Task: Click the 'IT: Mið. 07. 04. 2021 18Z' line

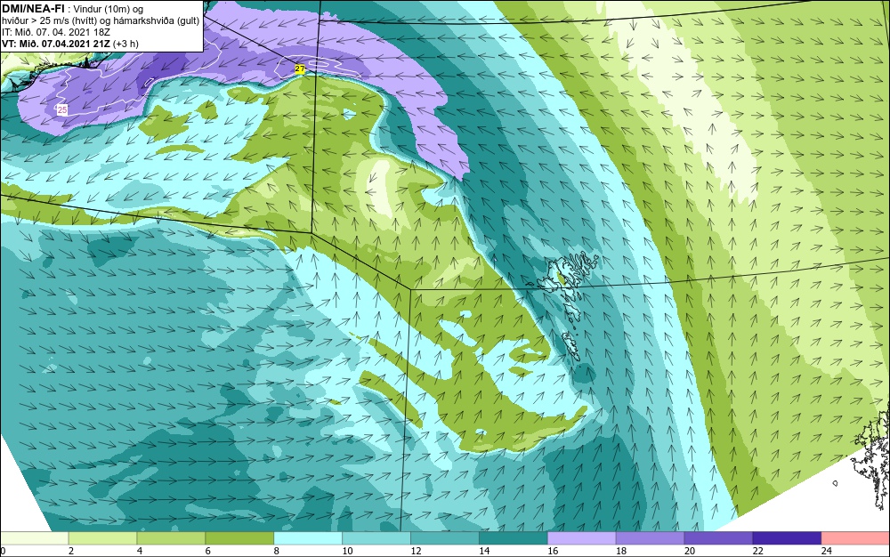Action: [x=55, y=32]
